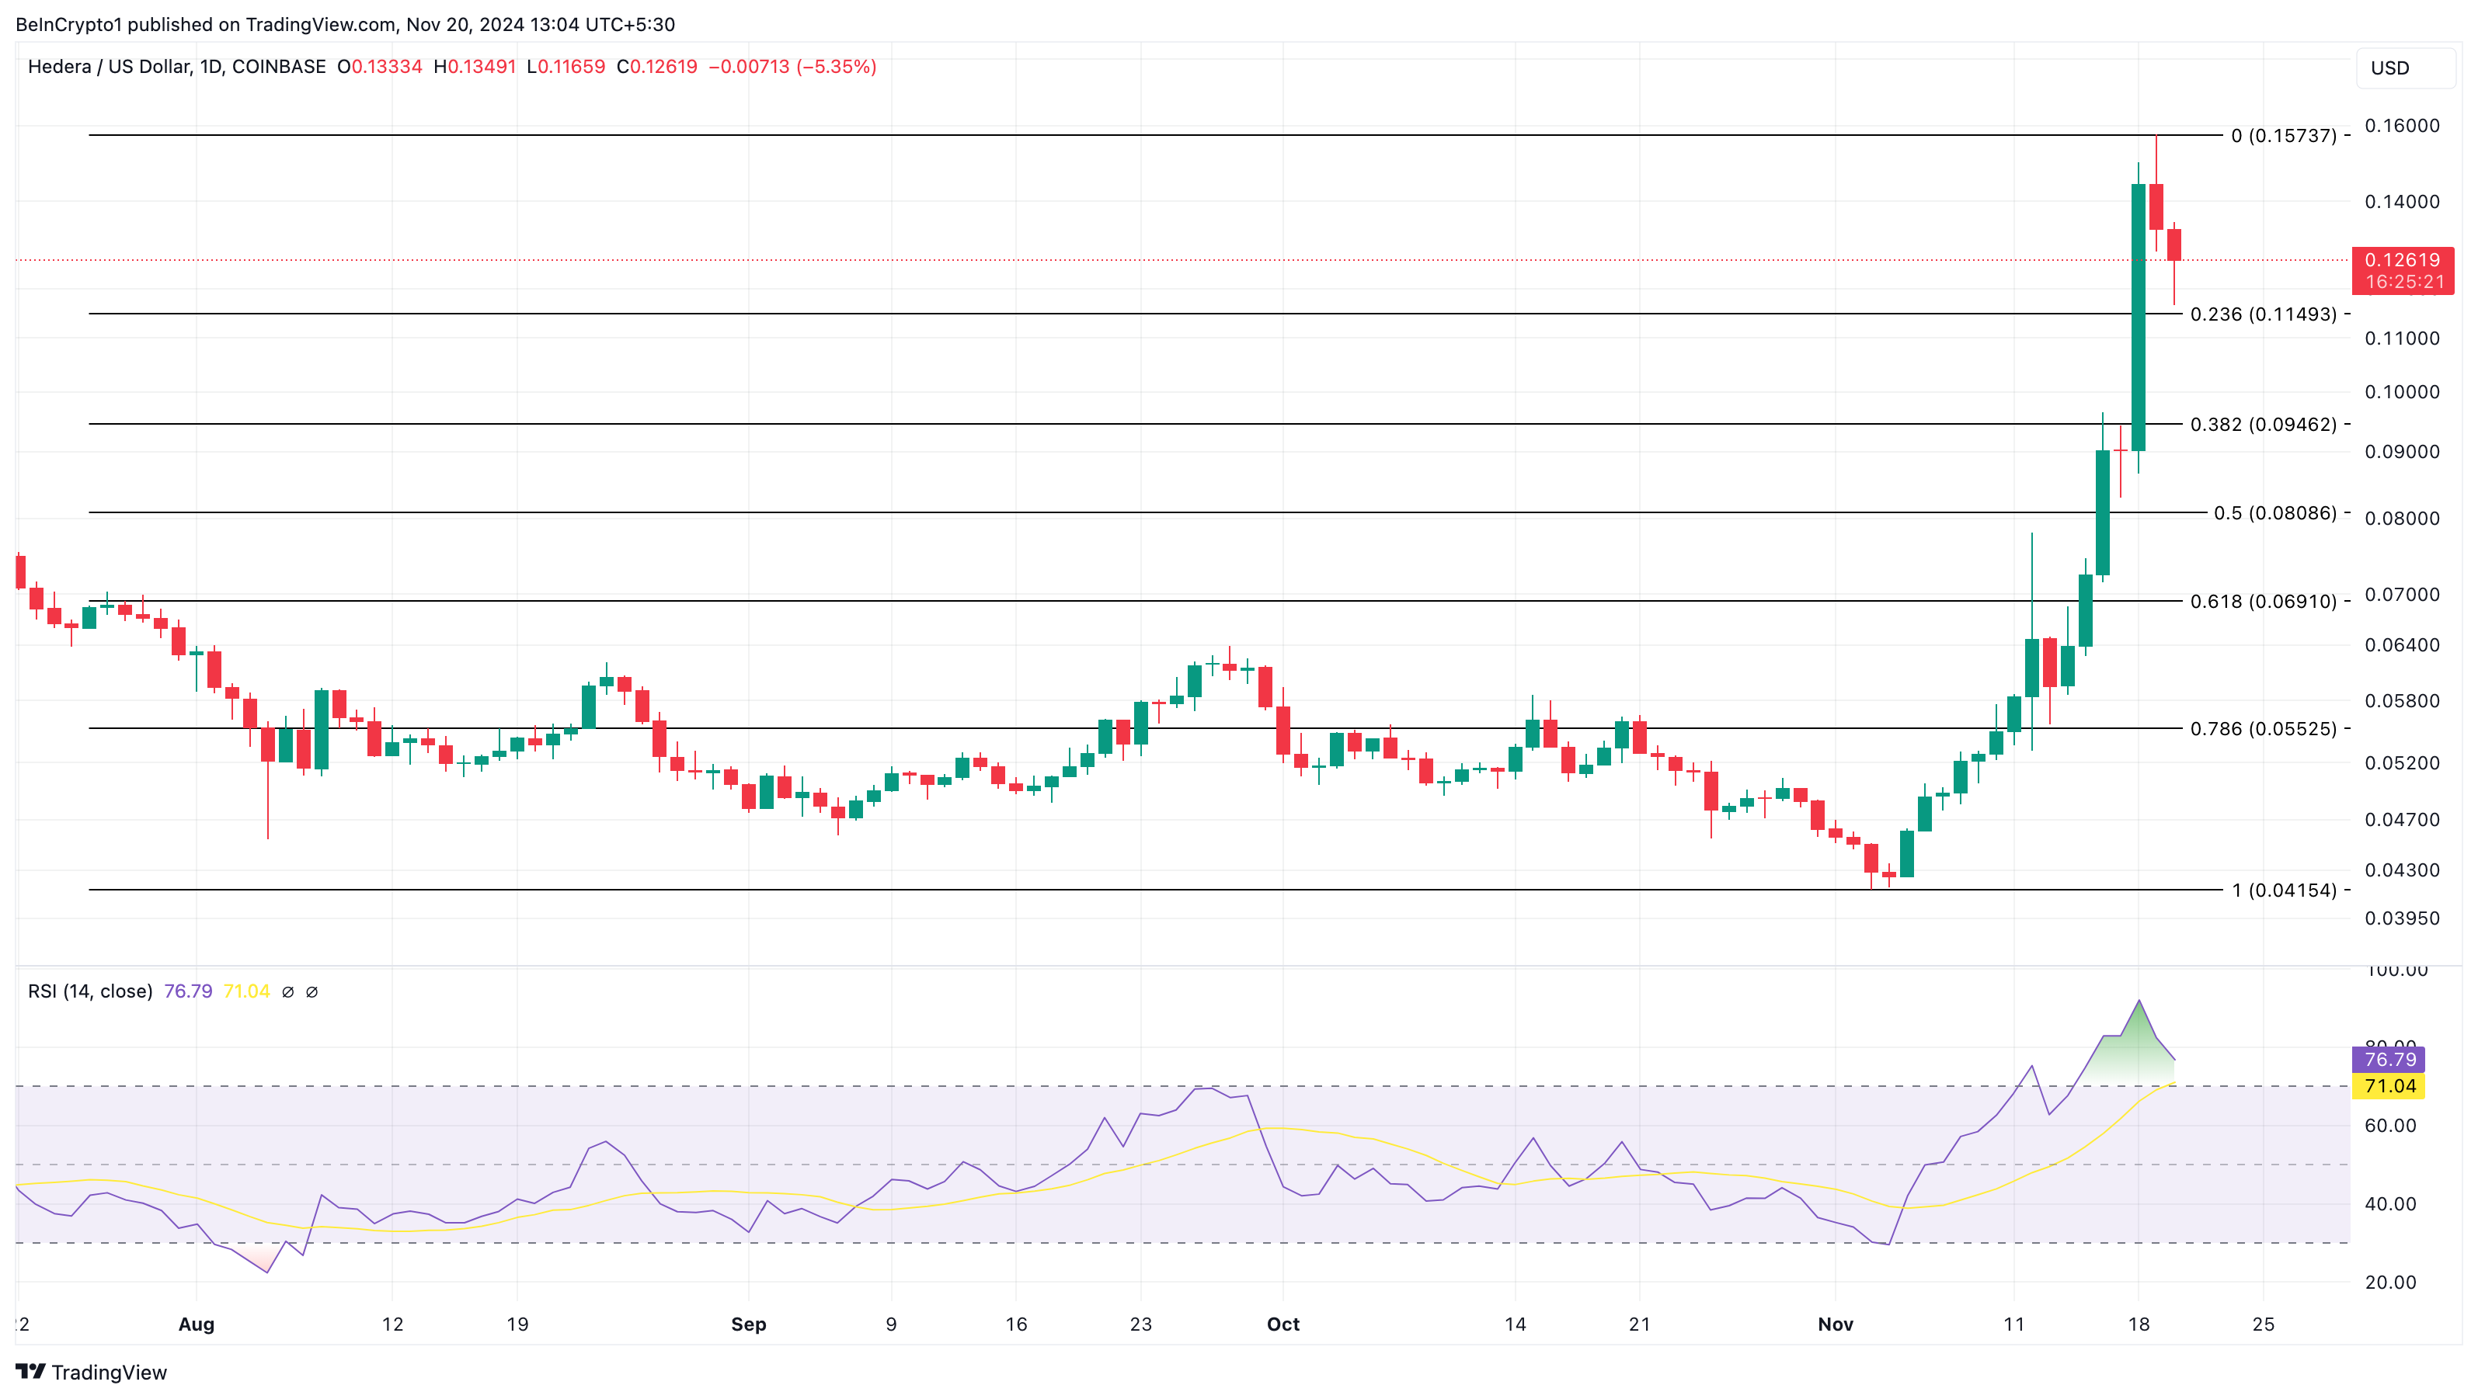
Task: Open the USD currency selector
Action: [2405, 68]
